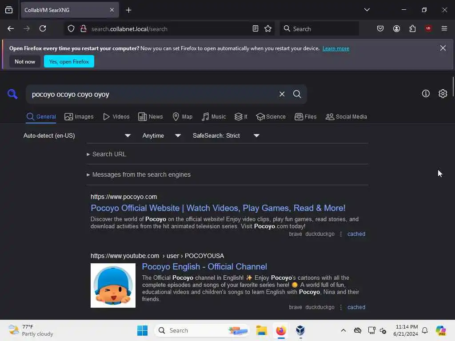The image size is (455, 341).
Task: Toggle reader view icon in address bar
Action: click(255, 29)
